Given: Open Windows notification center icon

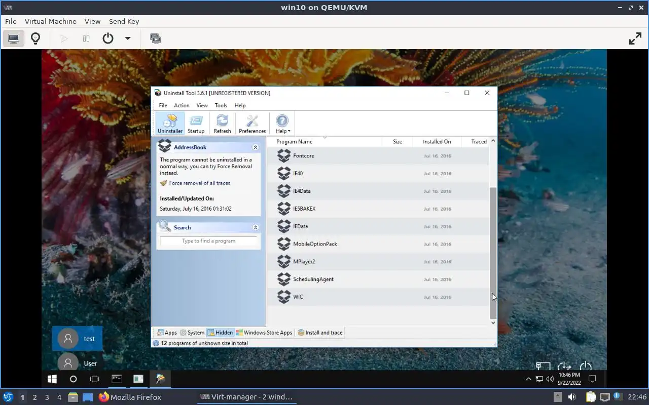Looking at the screenshot, I should click(x=592, y=379).
